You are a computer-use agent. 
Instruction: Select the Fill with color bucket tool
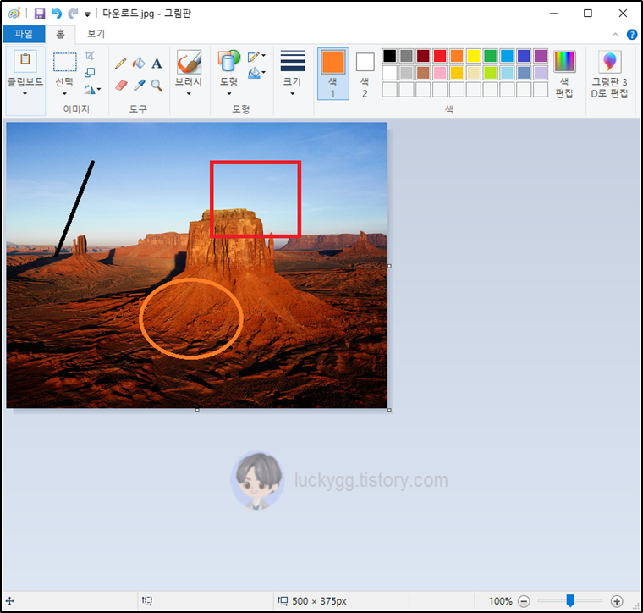point(139,63)
